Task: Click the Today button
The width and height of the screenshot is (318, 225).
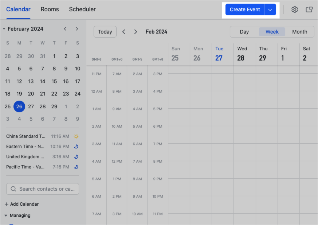Action: tap(105, 32)
